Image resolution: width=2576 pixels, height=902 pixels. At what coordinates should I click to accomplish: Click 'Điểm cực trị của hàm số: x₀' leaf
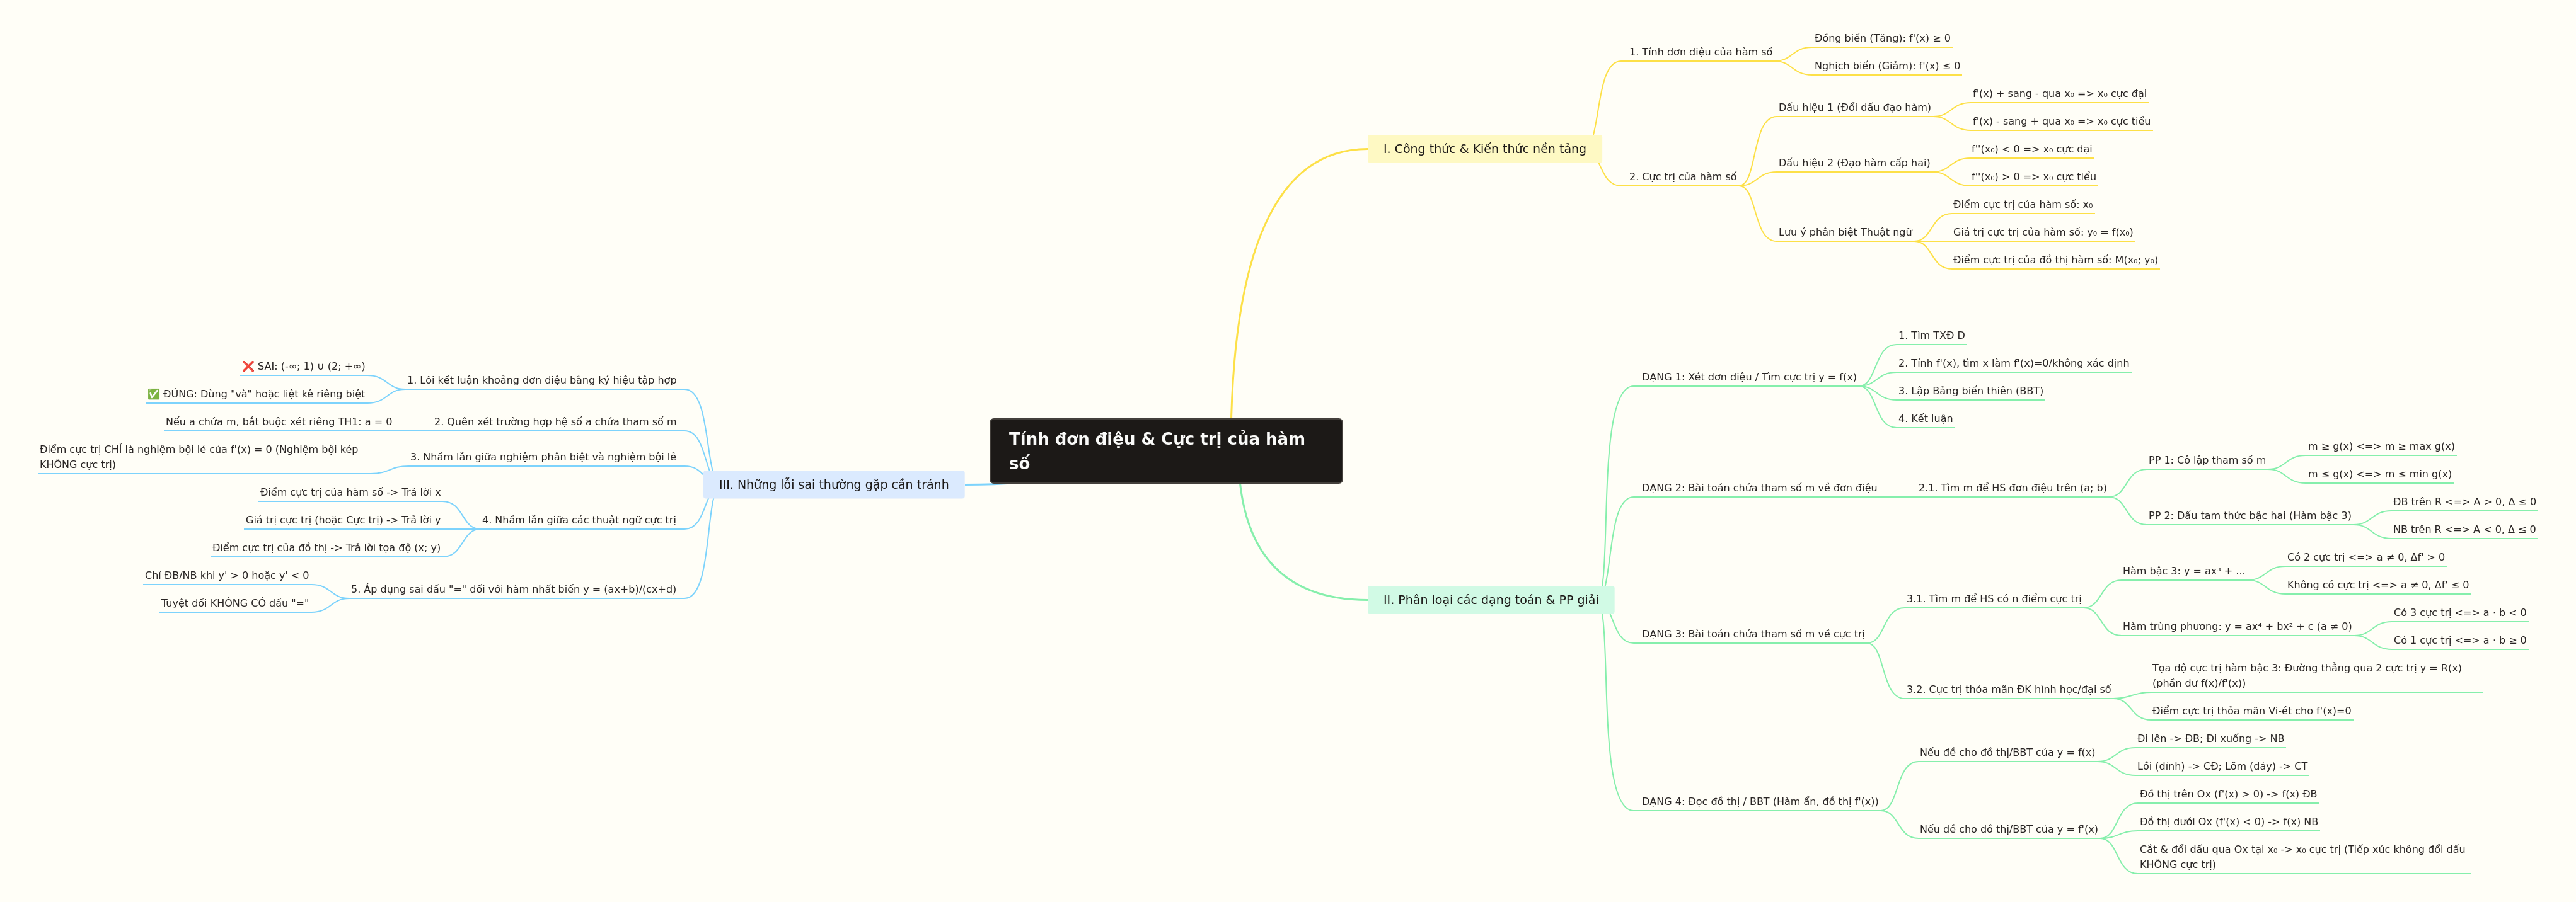pos(2022,204)
